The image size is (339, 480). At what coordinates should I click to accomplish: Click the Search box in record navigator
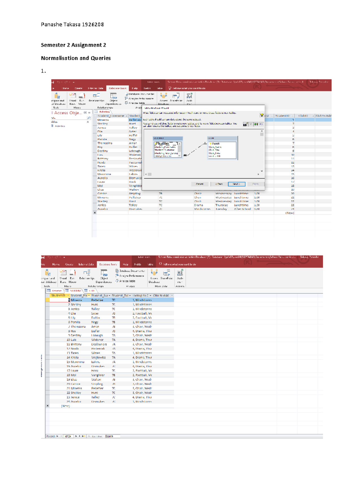(x=112, y=436)
